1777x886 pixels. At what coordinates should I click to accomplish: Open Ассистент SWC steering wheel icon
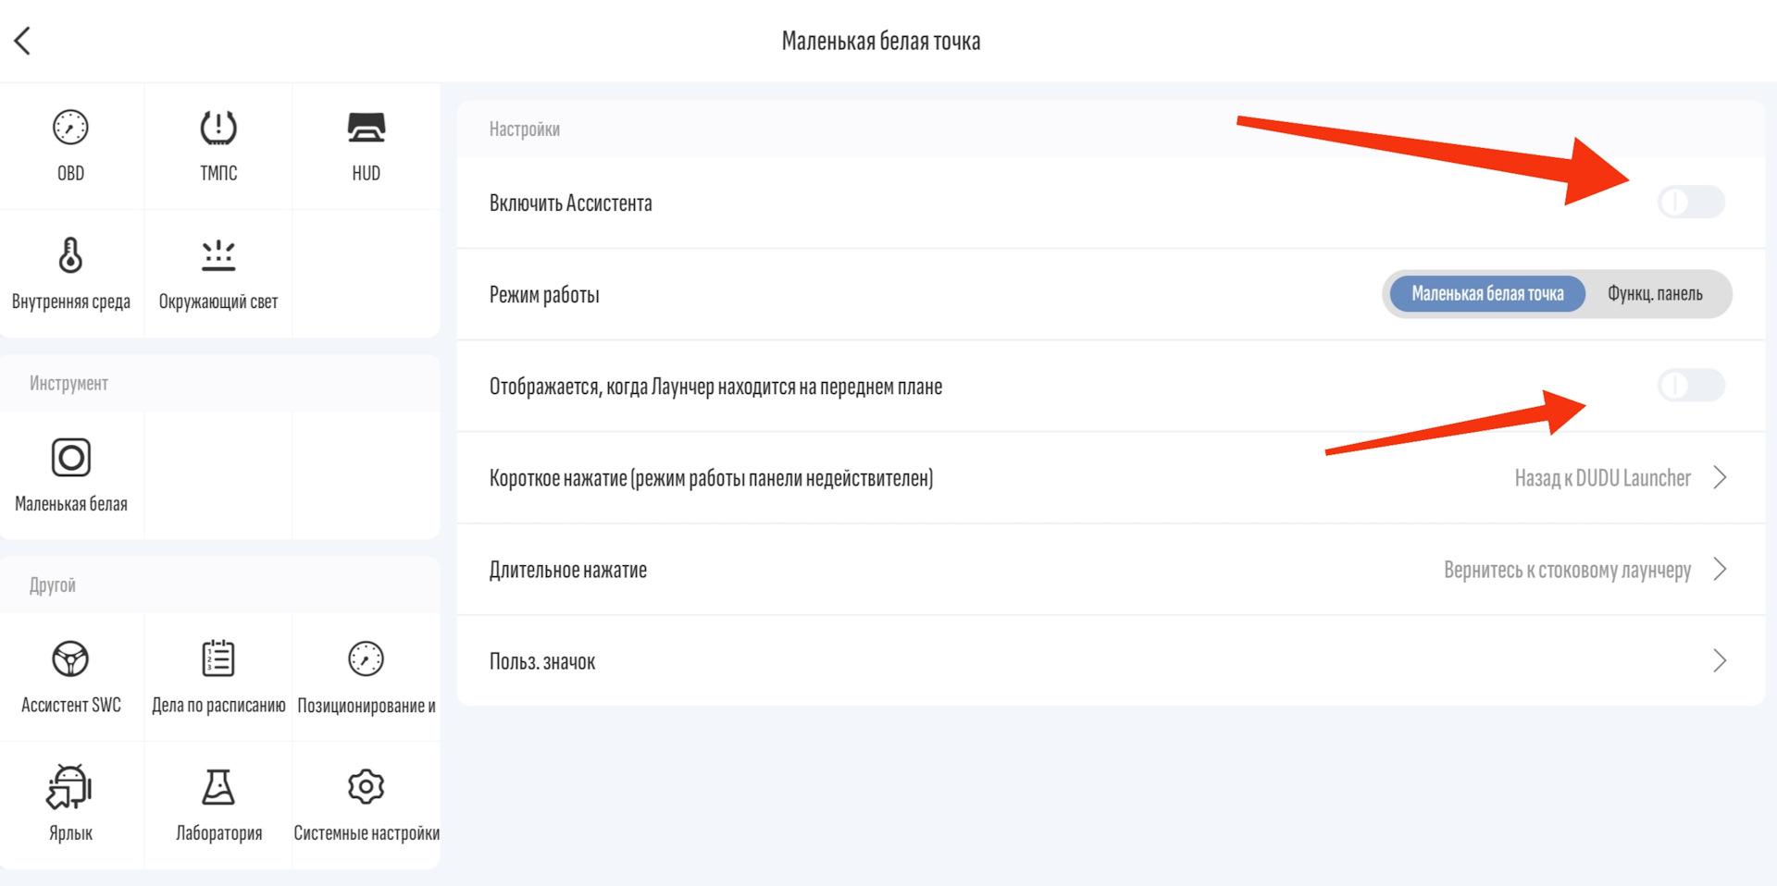[70, 659]
